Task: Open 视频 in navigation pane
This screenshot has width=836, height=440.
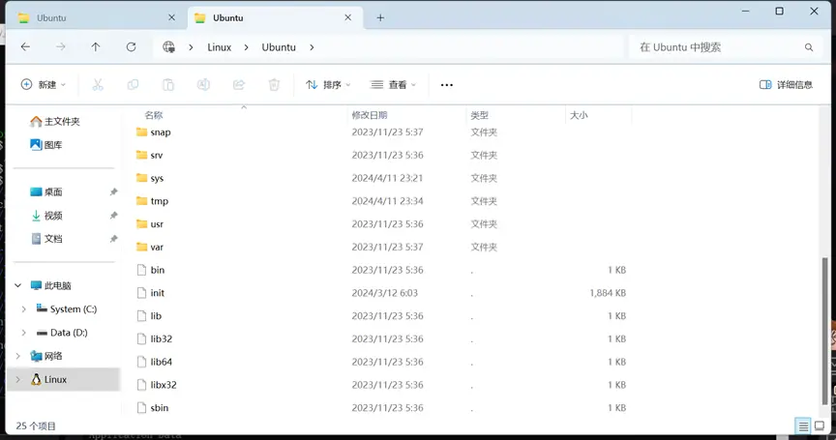Action: point(46,216)
